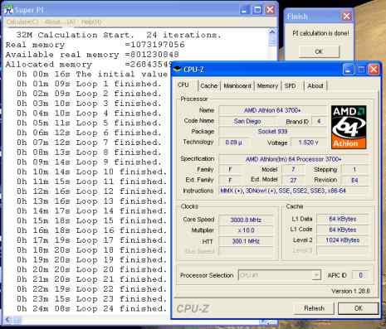386x329 pixels.
Task: Click the CPU-Z title bar icon
Action: pos(177,69)
